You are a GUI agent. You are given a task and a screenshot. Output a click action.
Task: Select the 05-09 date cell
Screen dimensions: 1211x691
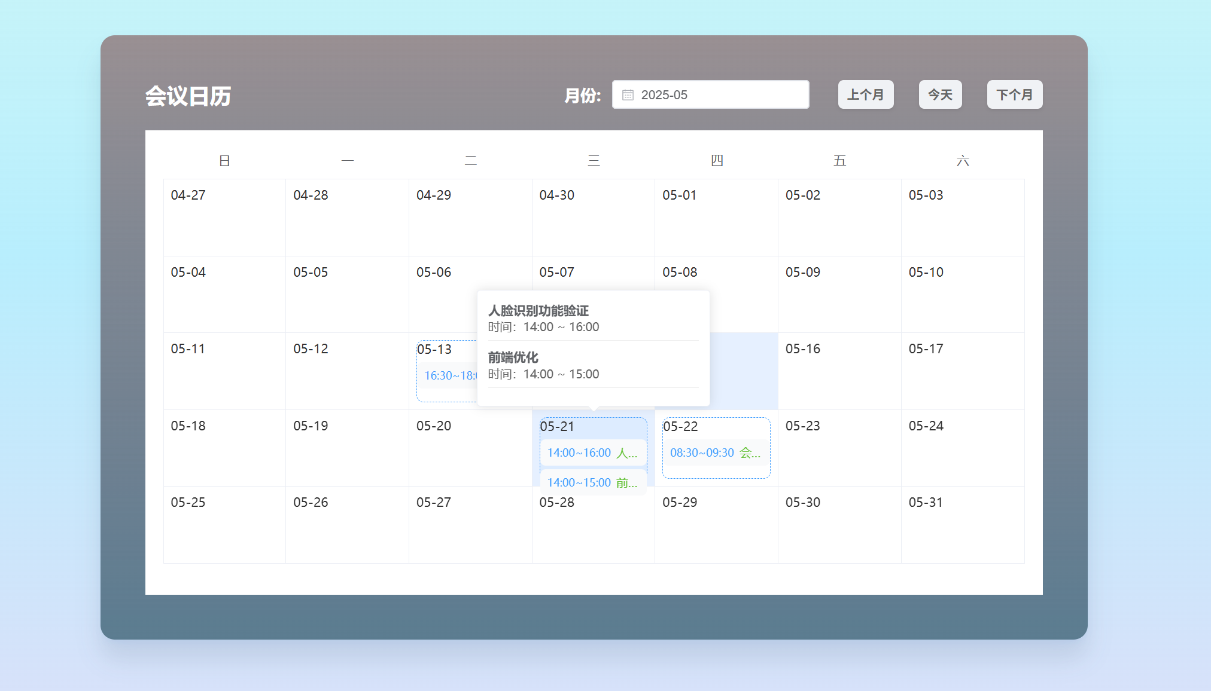pos(839,295)
